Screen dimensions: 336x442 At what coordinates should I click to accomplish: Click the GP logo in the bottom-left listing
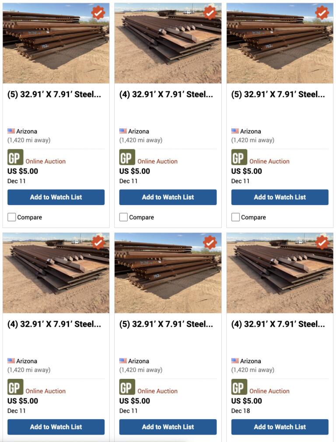[15, 387]
